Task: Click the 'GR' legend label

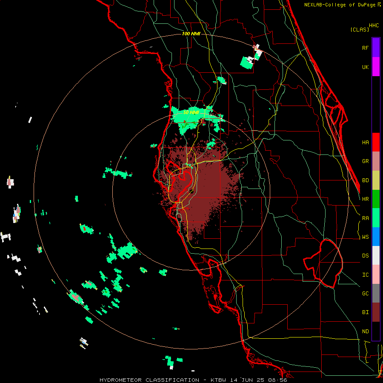Action: coord(365,161)
